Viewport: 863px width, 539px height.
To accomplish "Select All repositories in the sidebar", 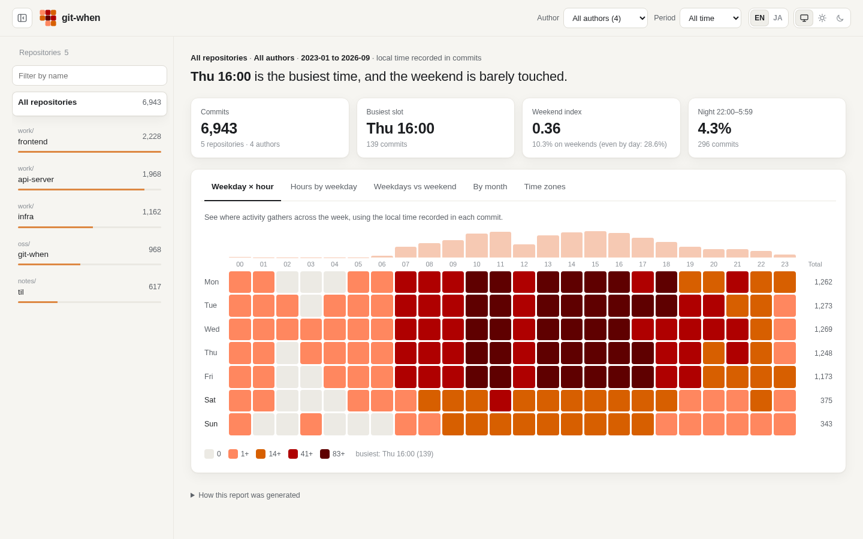I will [89, 104].
